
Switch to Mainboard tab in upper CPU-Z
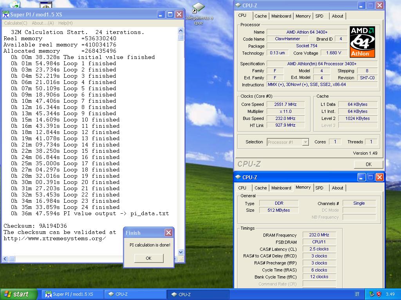click(x=281, y=16)
